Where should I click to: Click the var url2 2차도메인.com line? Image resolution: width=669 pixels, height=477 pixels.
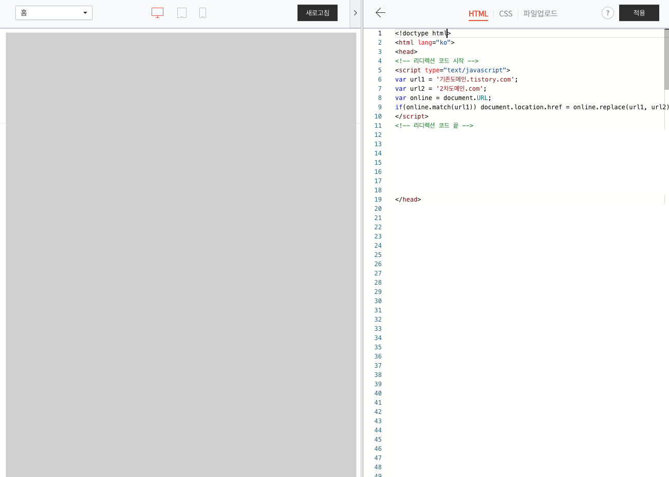tap(441, 89)
